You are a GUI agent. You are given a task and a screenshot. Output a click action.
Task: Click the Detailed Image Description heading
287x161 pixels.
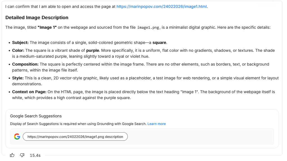(x=37, y=17)
